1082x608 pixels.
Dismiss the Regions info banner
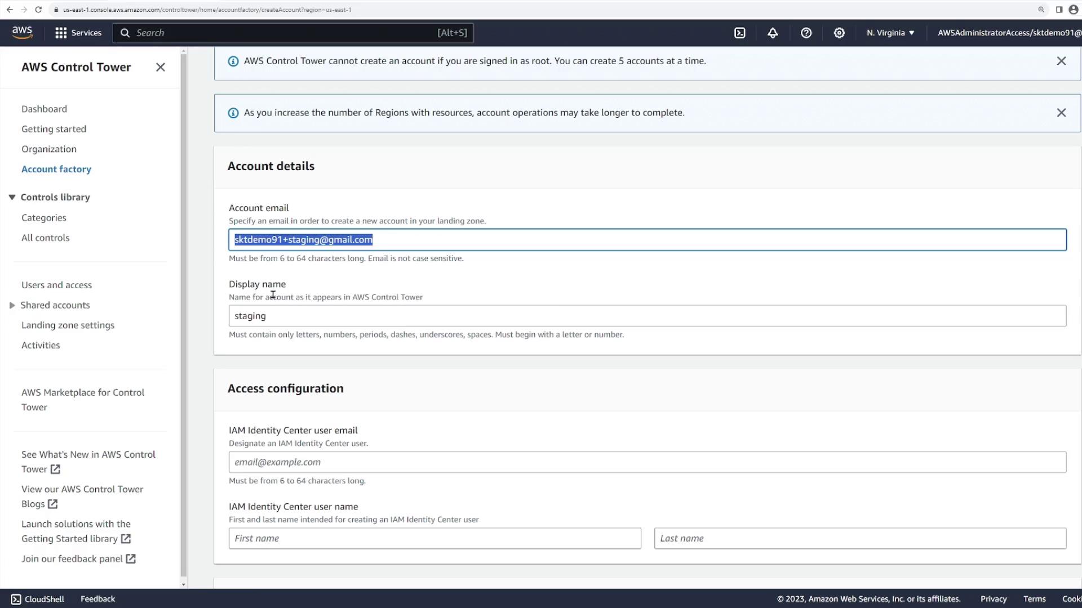pos(1061,113)
